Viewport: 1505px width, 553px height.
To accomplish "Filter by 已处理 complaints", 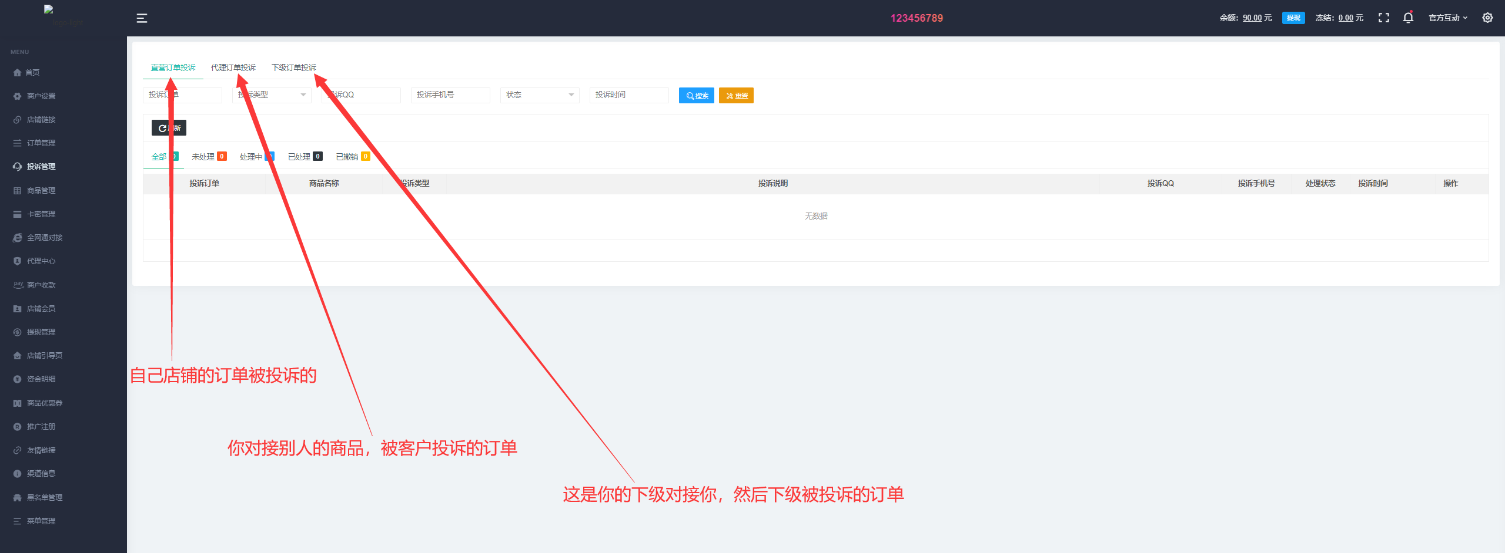I will pos(305,157).
